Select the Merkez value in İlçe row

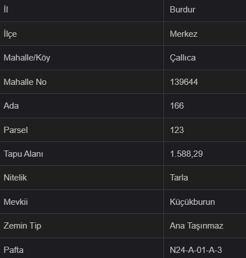pos(184,34)
